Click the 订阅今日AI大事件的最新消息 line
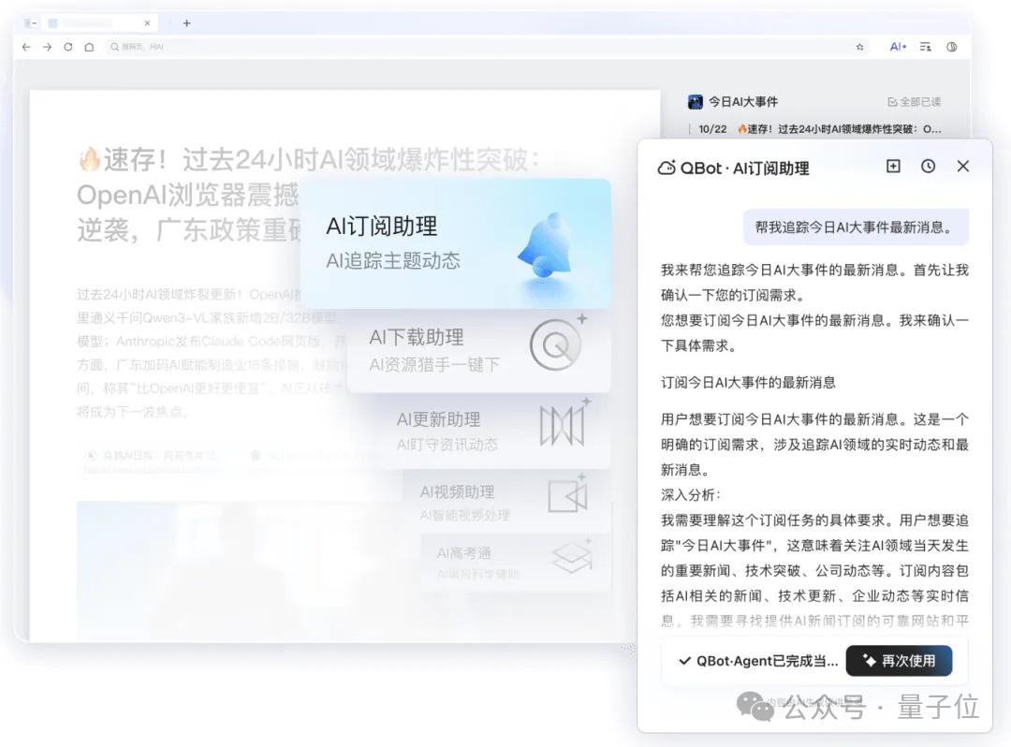1011x747 pixels. (x=748, y=382)
